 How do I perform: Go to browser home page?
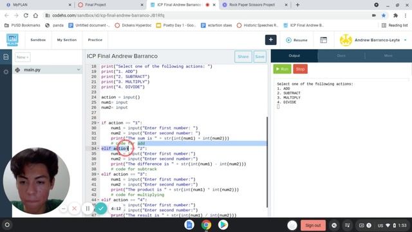[35, 15]
